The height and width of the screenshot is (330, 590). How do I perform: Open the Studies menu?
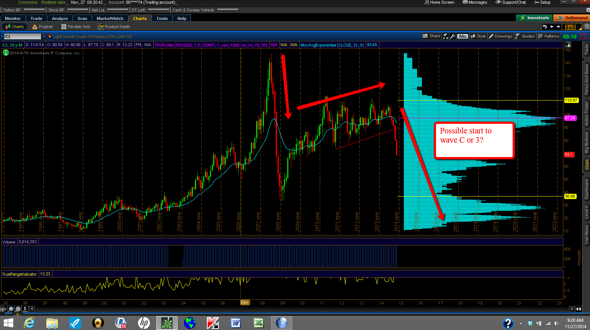point(525,36)
